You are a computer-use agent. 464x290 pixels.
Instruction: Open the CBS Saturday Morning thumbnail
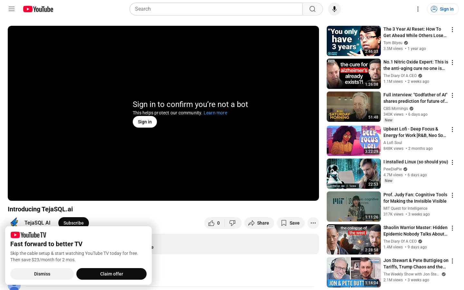pyautogui.click(x=354, y=107)
